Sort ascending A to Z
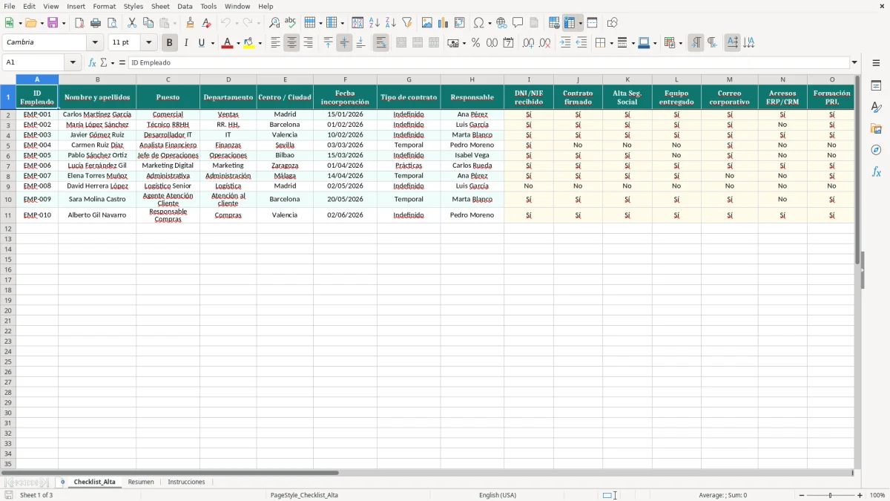Image resolution: width=890 pixels, height=501 pixels. click(375, 23)
